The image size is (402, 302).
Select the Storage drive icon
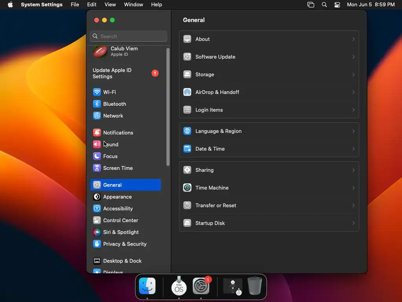click(187, 74)
